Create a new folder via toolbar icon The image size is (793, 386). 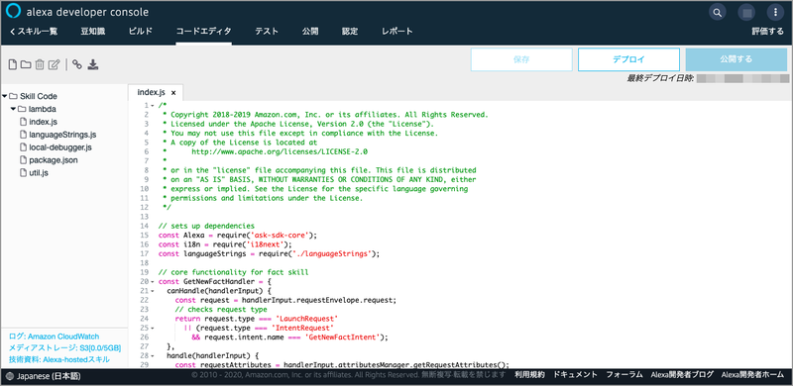[x=26, y=64]
